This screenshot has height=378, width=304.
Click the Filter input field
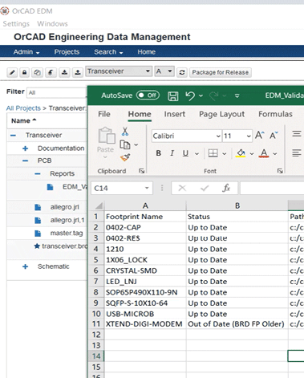[x=57, y=92]
